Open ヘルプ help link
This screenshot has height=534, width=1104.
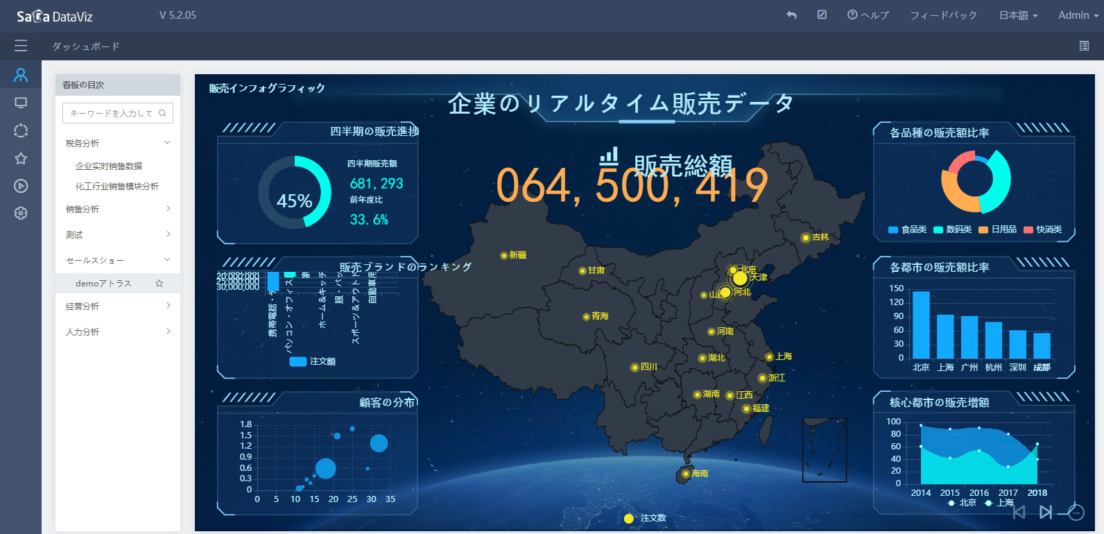click(868, 15)
